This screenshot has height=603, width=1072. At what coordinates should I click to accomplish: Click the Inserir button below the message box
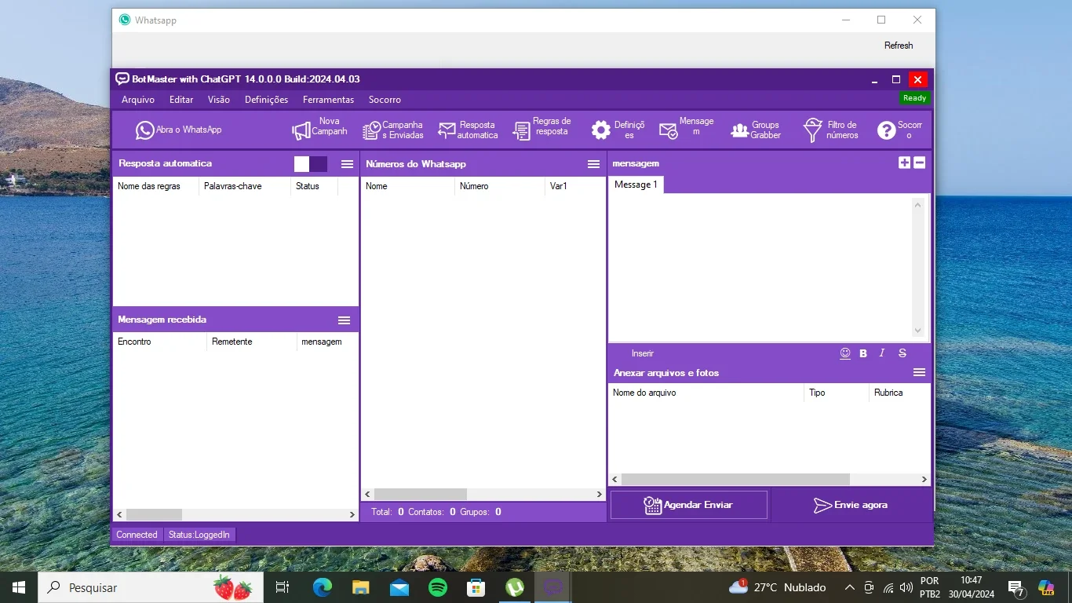643,353
